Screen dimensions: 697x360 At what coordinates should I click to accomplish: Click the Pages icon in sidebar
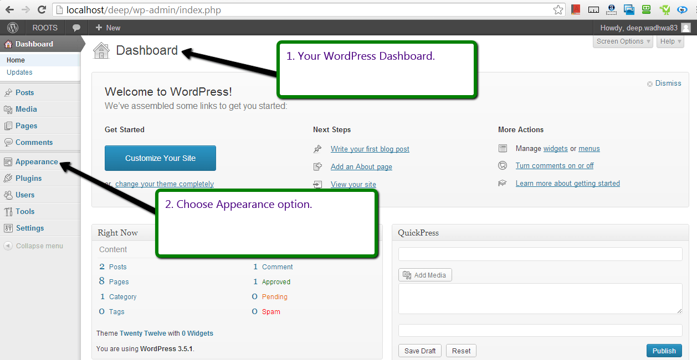pos(8,126)
